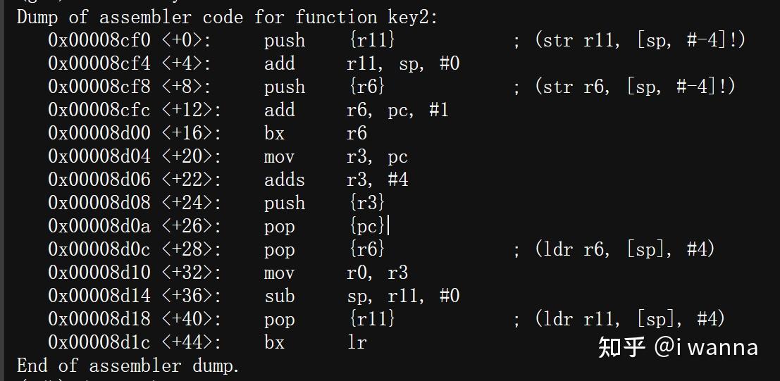780x381 pixels.
Task: Click the comment '(ldr r11, [sp], #4)'
Action: coord(630,319)
